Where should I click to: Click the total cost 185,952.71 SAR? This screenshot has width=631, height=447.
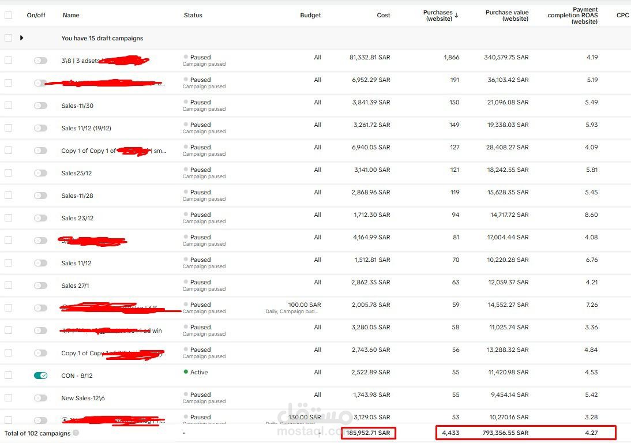(368, 433)
